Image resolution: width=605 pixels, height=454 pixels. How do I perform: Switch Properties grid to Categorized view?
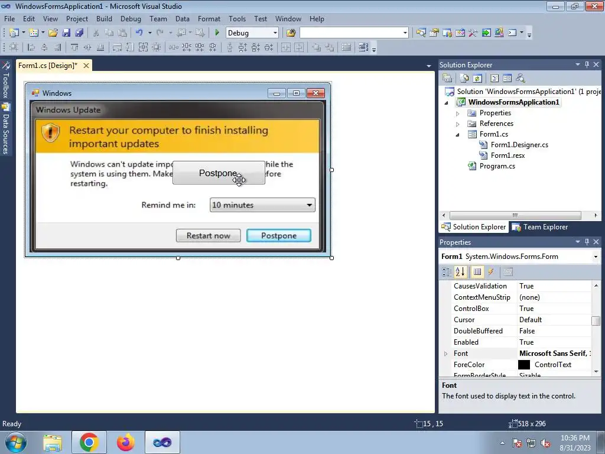447,272
